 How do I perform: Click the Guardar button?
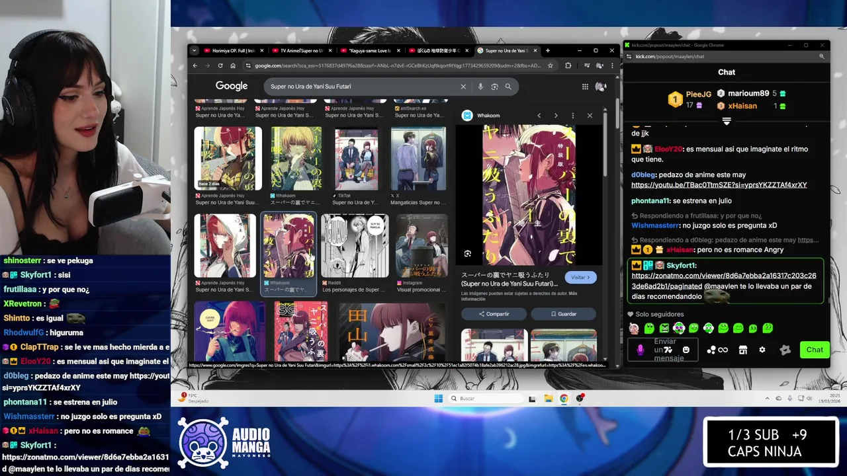coord(563,314)
